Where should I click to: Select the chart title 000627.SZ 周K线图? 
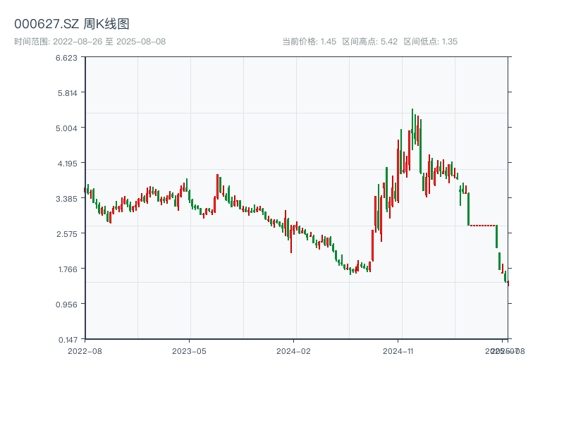pos(72,24)
